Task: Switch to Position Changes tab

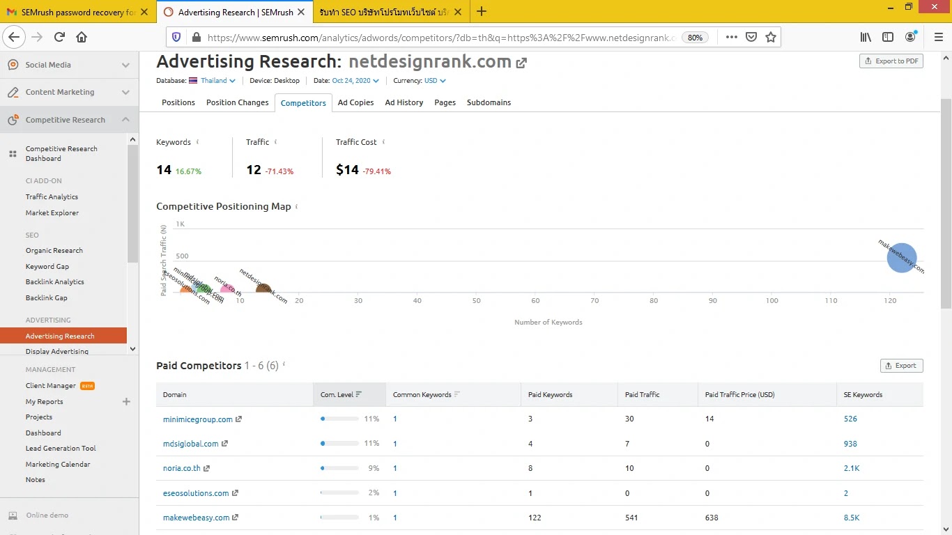Action: [x=237, y=102]
